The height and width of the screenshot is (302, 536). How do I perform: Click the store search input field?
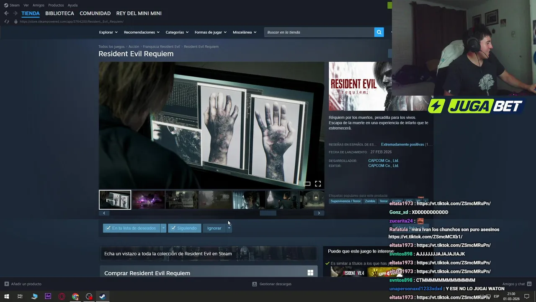click(319, 32)
